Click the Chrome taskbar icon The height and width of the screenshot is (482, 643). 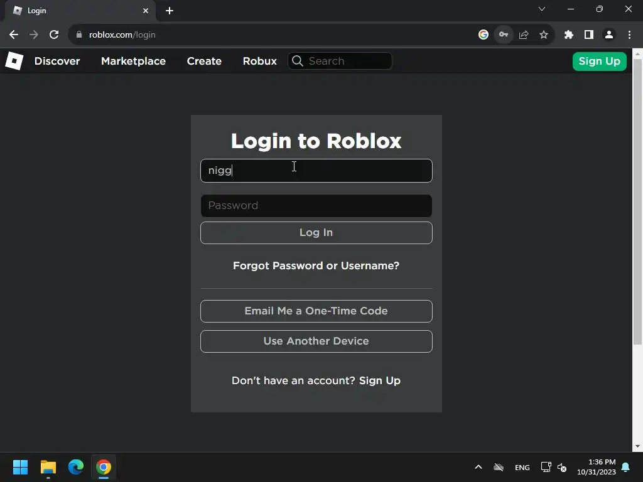coord(104,467)
